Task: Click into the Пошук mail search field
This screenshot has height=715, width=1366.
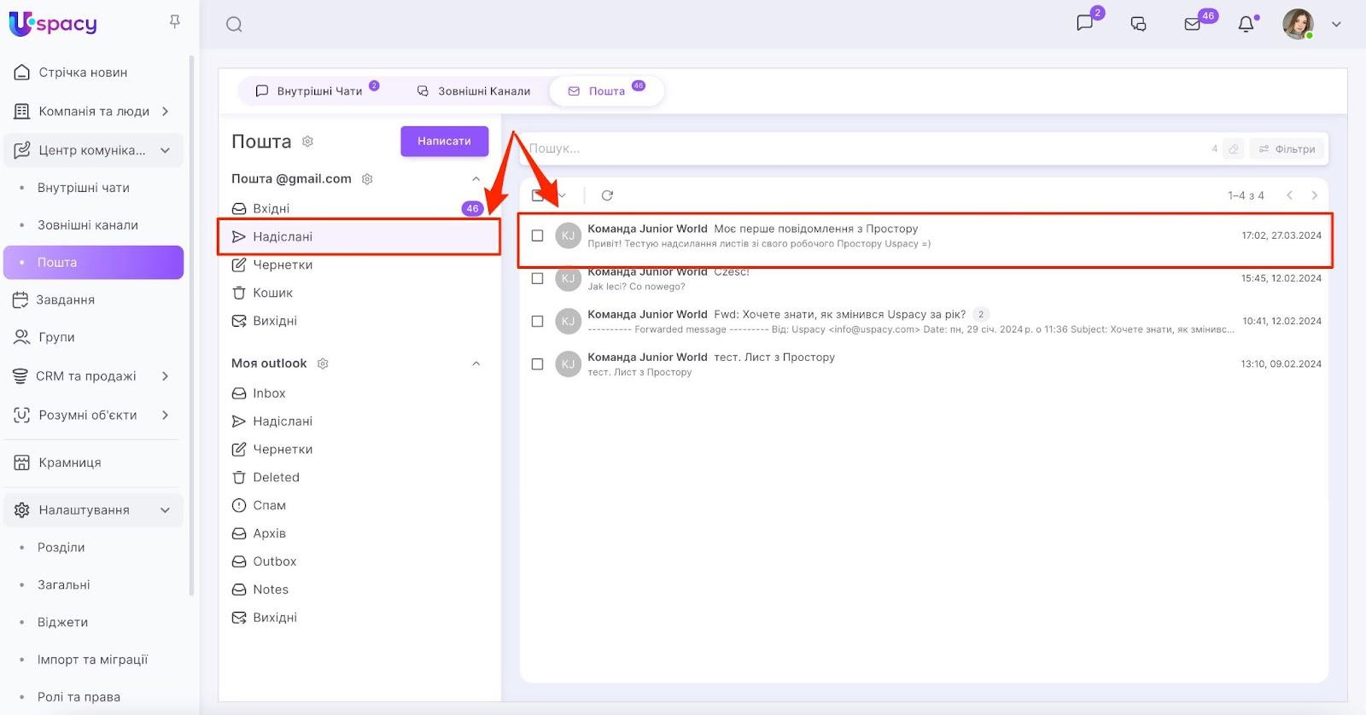Action: pos(854,148)
